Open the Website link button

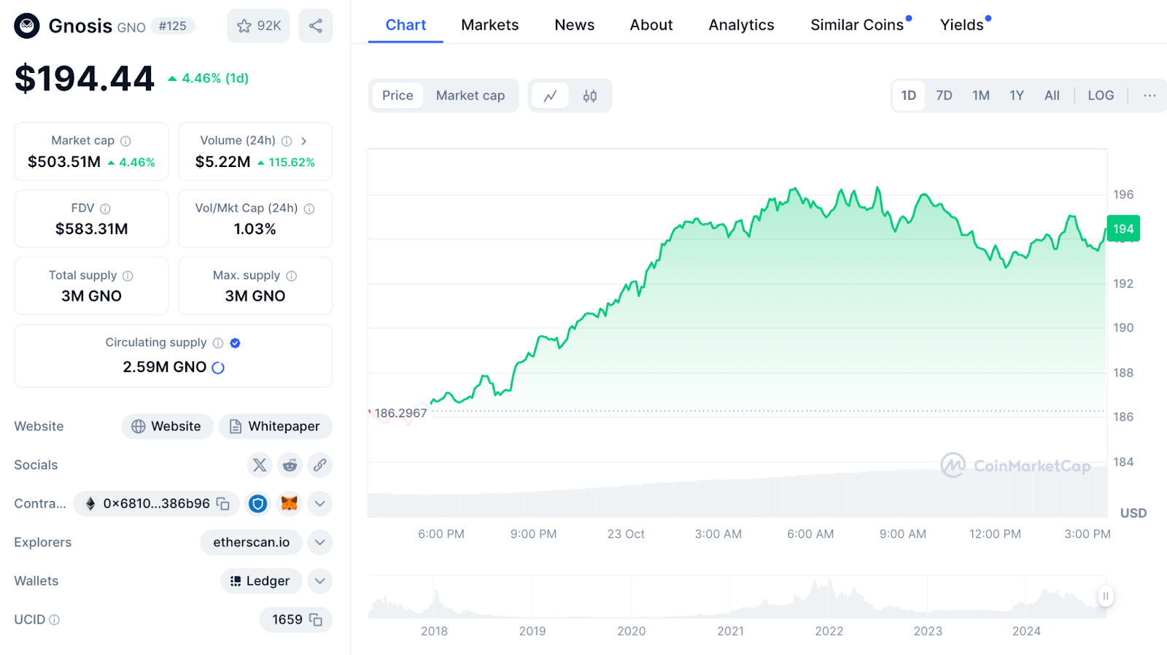(167, 426)
